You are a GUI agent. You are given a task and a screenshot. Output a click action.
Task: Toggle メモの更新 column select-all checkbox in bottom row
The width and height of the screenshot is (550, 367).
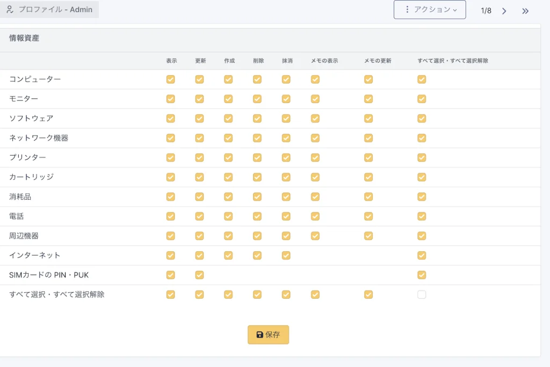[x=368, y=295]
